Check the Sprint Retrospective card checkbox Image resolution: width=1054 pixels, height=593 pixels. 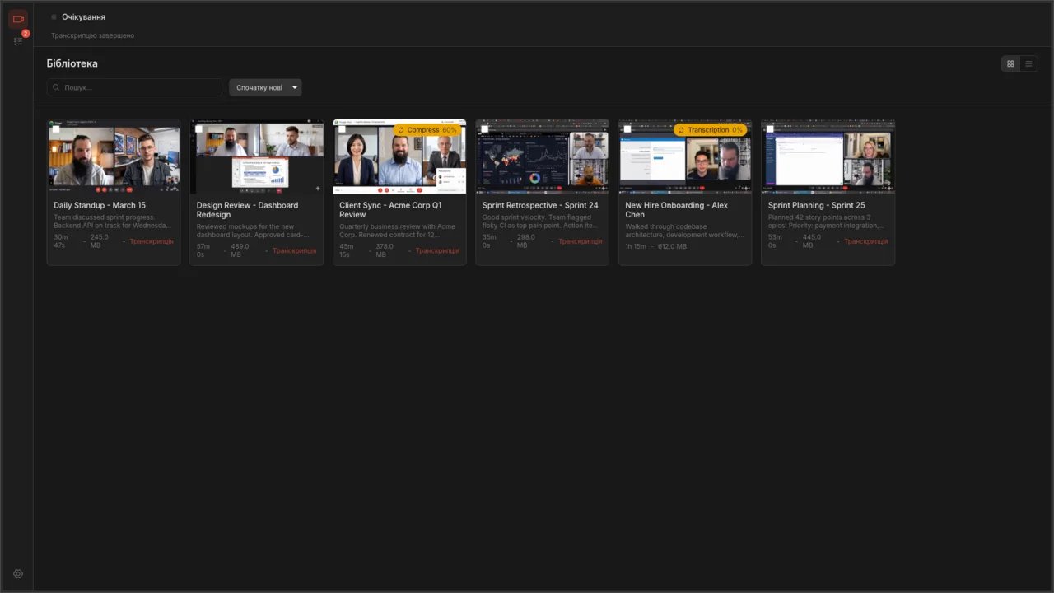pos(484,129)
